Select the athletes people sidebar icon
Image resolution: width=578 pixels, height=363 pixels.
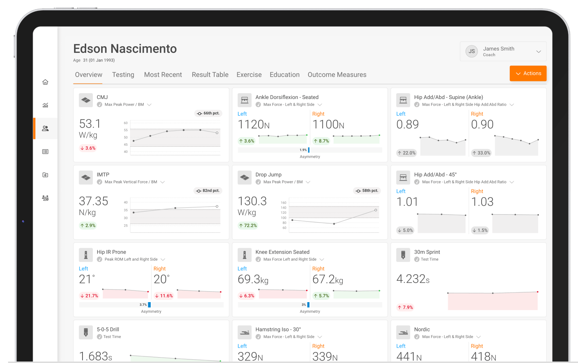click(45, 129)
